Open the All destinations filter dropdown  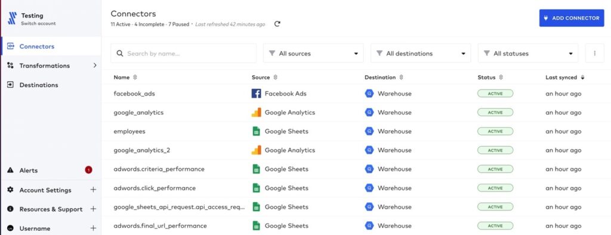click(421, 54)
